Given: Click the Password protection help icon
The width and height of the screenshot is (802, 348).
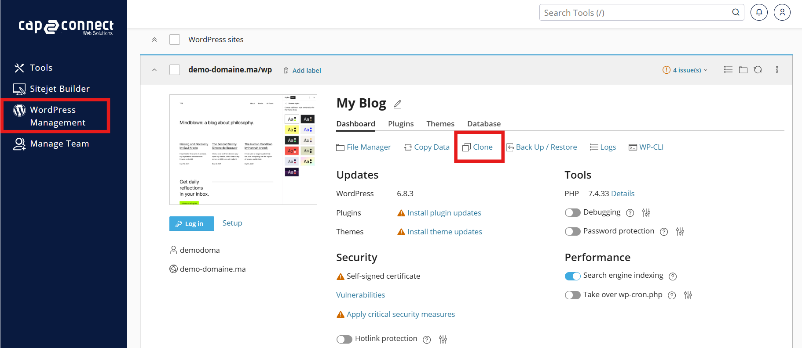Looking at the screenshot, I should (664, 232).
